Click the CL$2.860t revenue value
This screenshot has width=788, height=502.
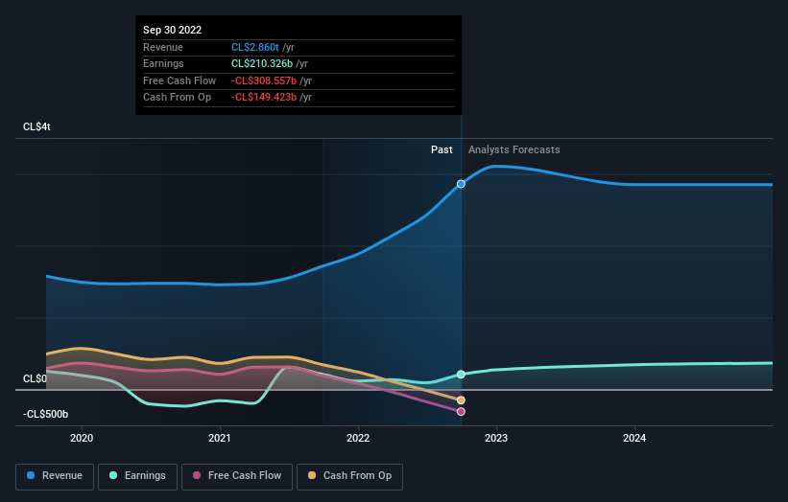coord(254,47)
